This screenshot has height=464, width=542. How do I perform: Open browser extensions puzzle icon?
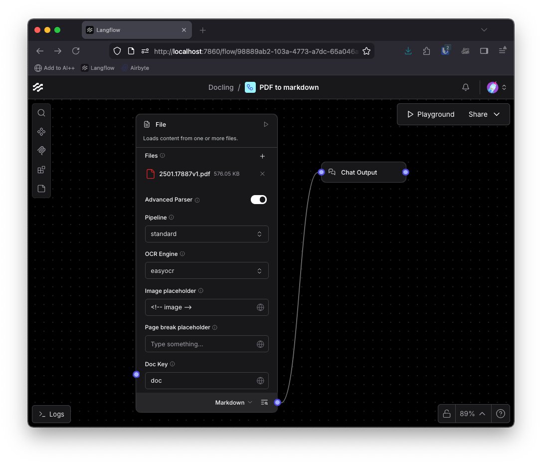pos(426,51)
